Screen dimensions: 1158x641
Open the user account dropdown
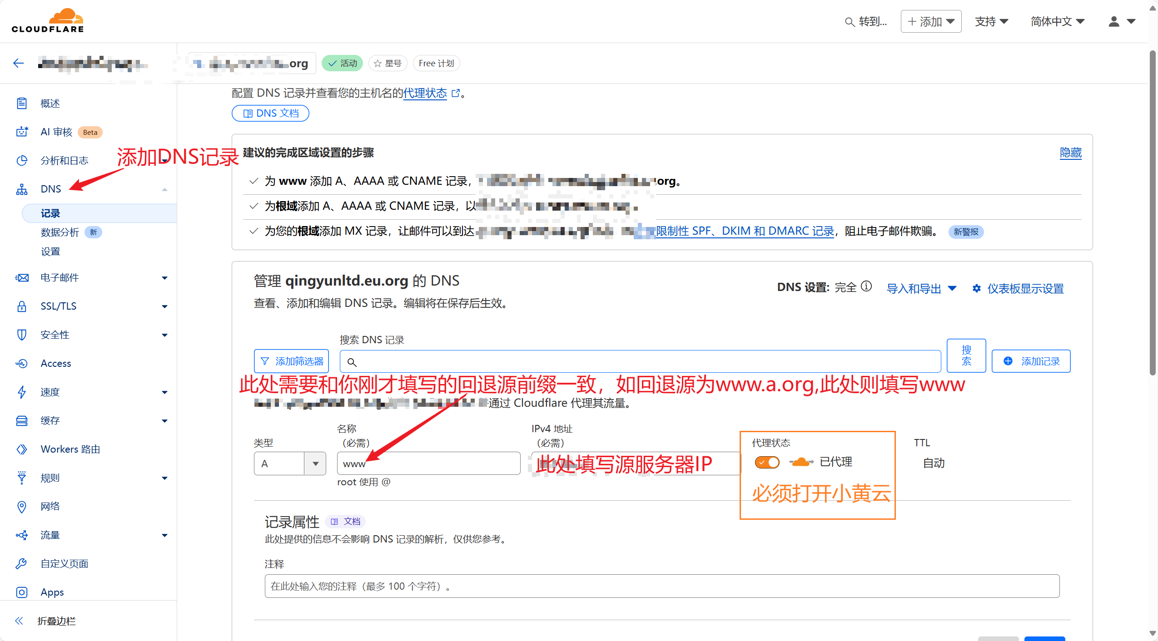click(x=1122, y=21)
